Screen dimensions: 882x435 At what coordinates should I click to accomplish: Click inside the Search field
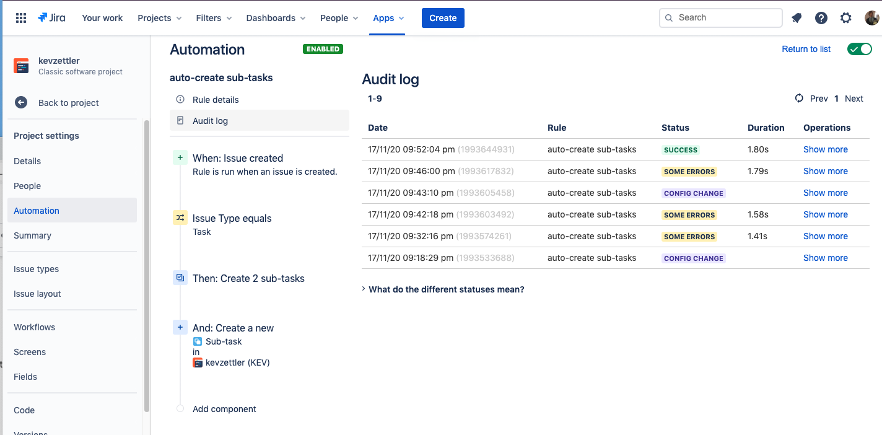pyautogui.click(x=720, y=18)
